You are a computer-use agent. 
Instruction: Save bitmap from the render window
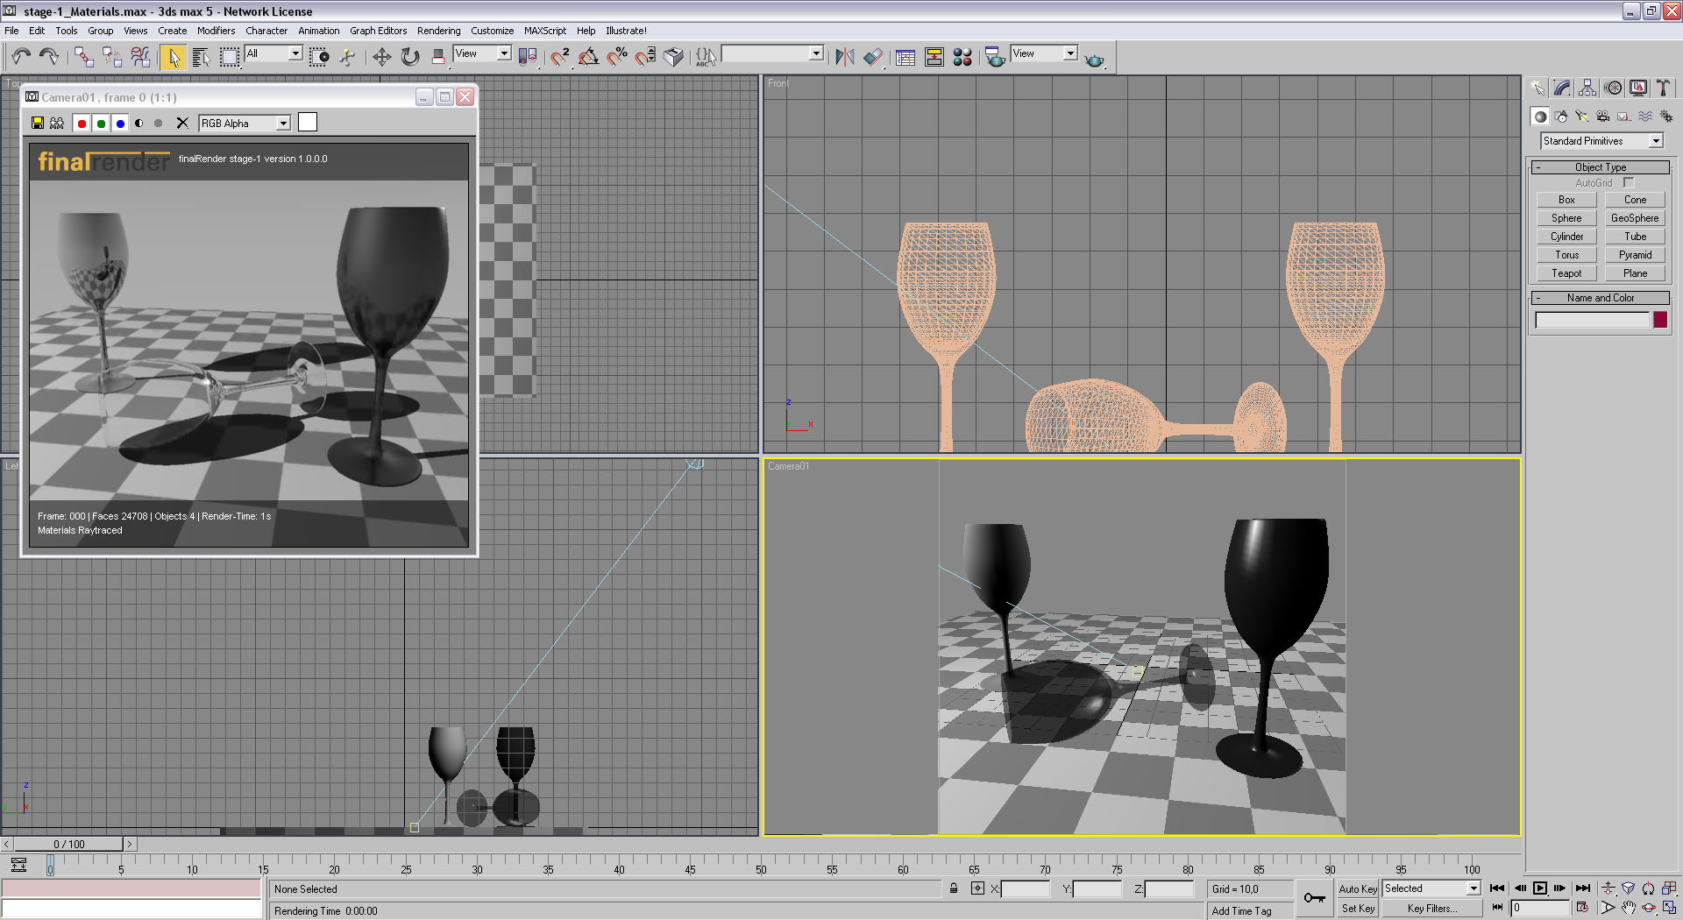point(38,123)
